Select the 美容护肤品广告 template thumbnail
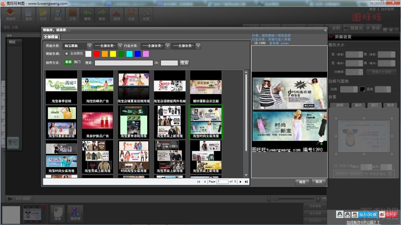The width and height of the screenshot is (401, 225). coord(97,122)
